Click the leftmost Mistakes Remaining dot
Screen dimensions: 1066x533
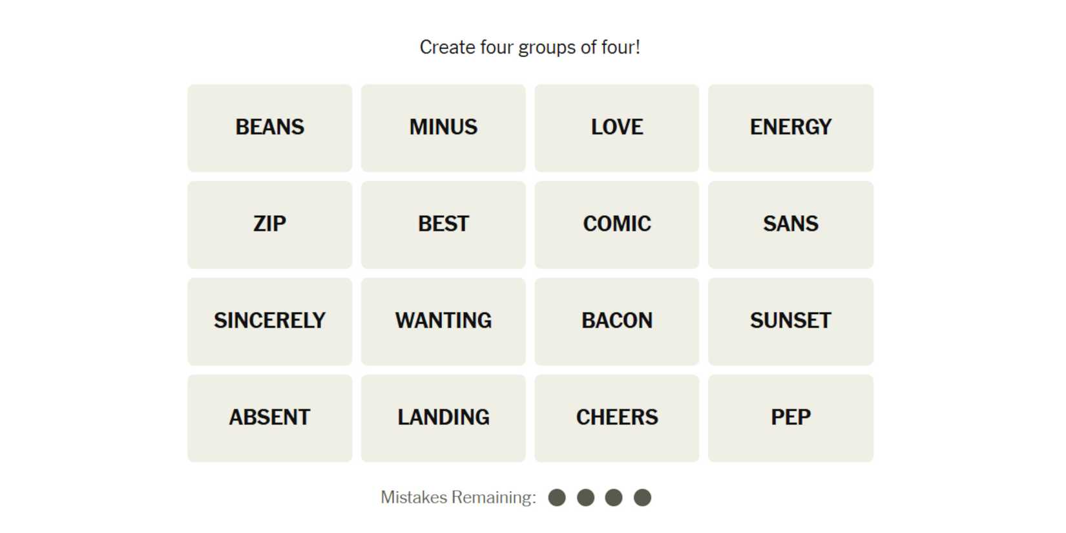pyautogui.click(x=557, y=497)
